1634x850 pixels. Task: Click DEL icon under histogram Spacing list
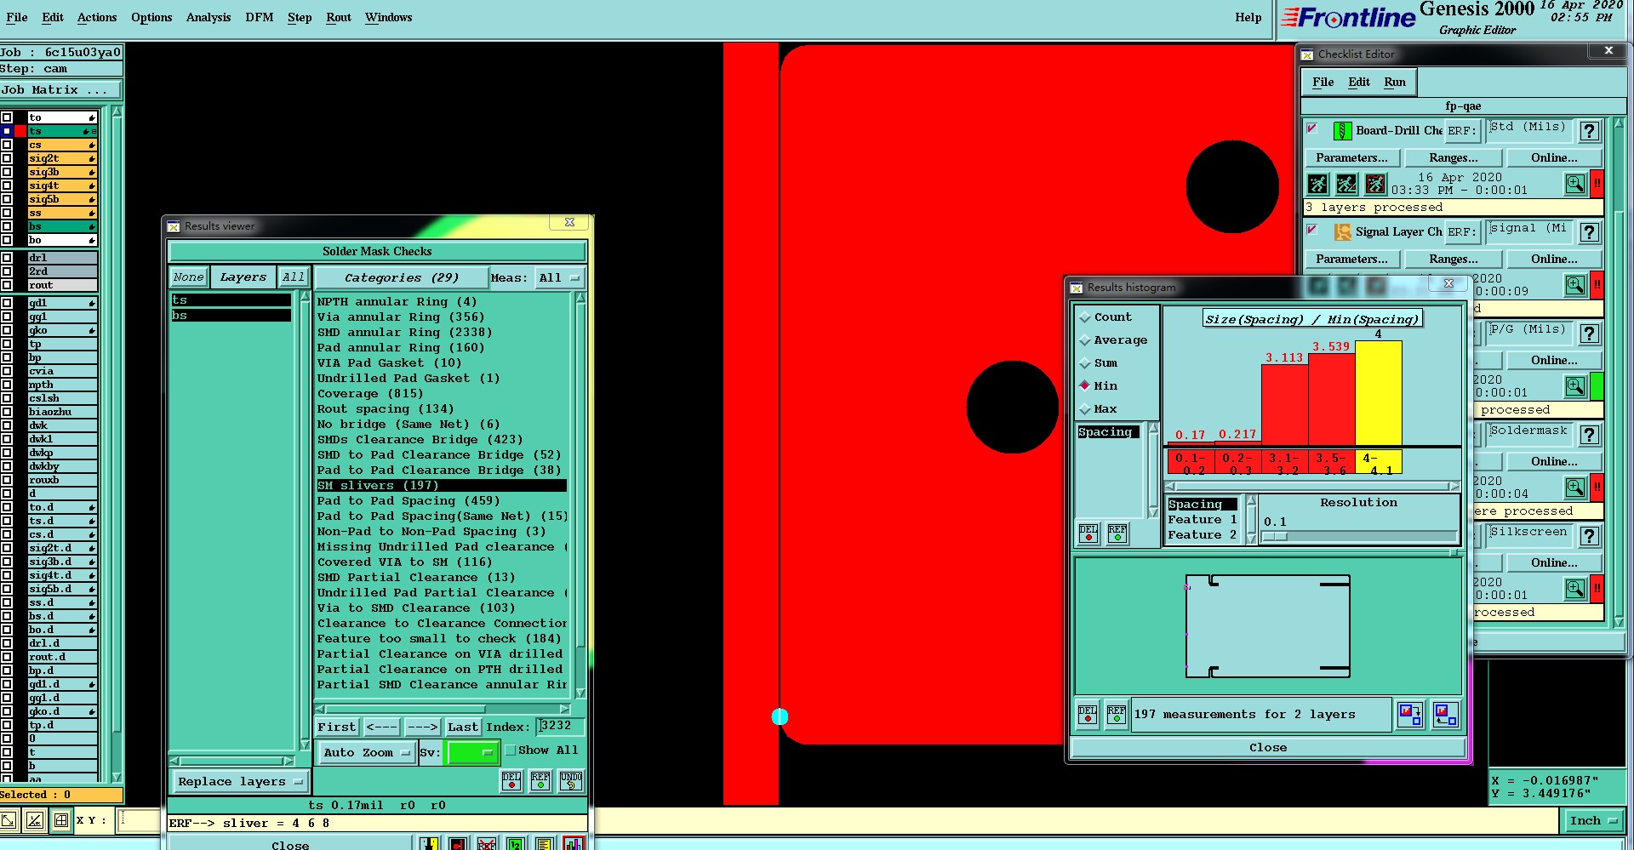click(1088, 533)
